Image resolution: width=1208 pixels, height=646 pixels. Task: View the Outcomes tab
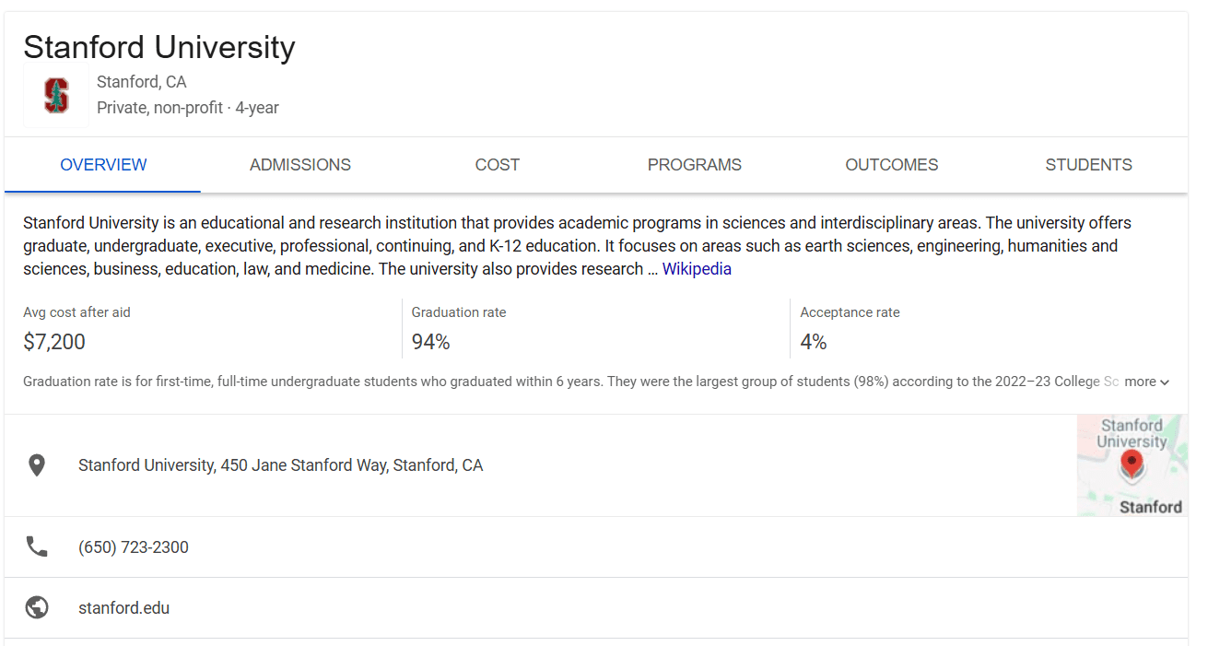(x=892, y=165)
